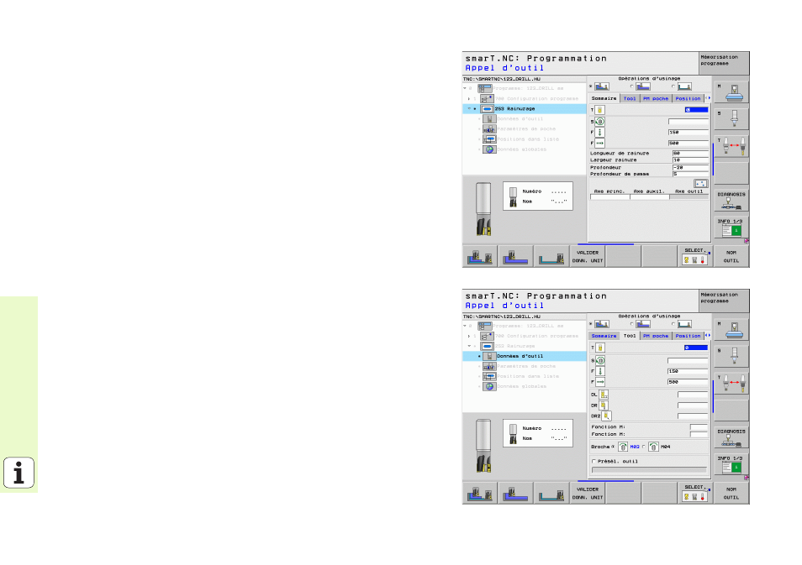Click the Positions dans liste icon in the Sommaire screen tree
802x565 pixels.
point(489,139)
